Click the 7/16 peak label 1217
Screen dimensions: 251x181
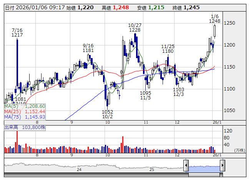point(17,35)
